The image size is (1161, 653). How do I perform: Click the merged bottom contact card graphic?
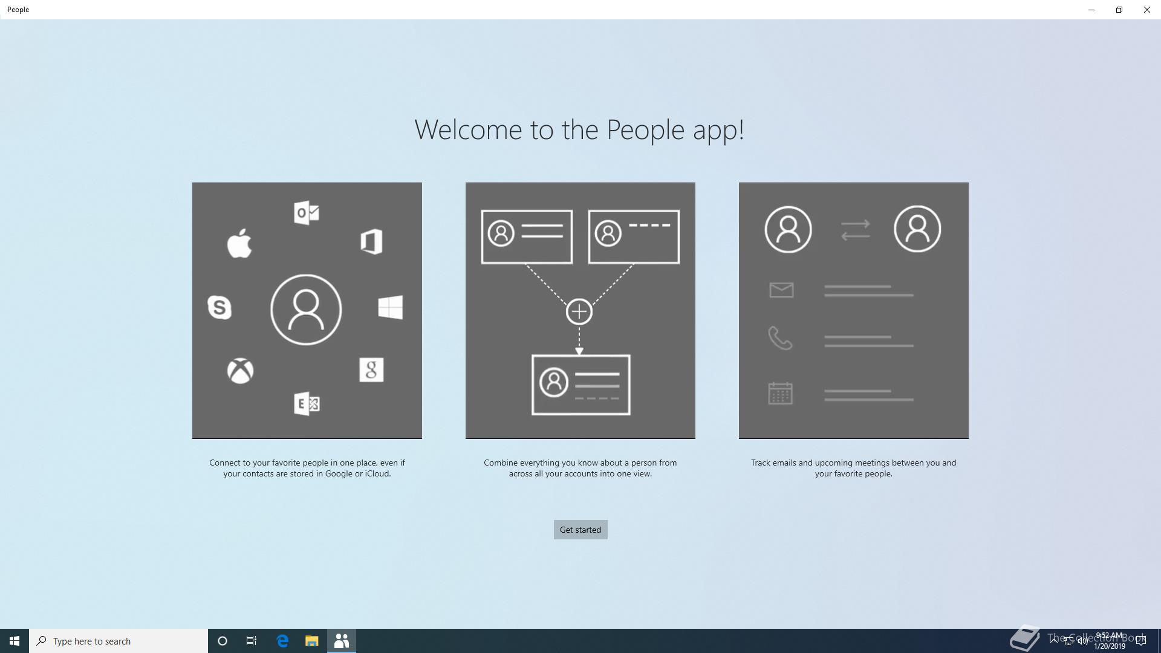click(580, 385)
